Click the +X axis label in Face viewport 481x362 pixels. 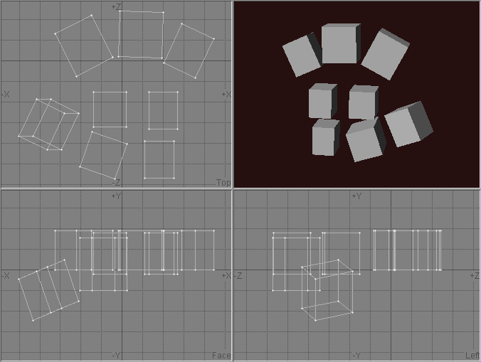click(226, 275)
